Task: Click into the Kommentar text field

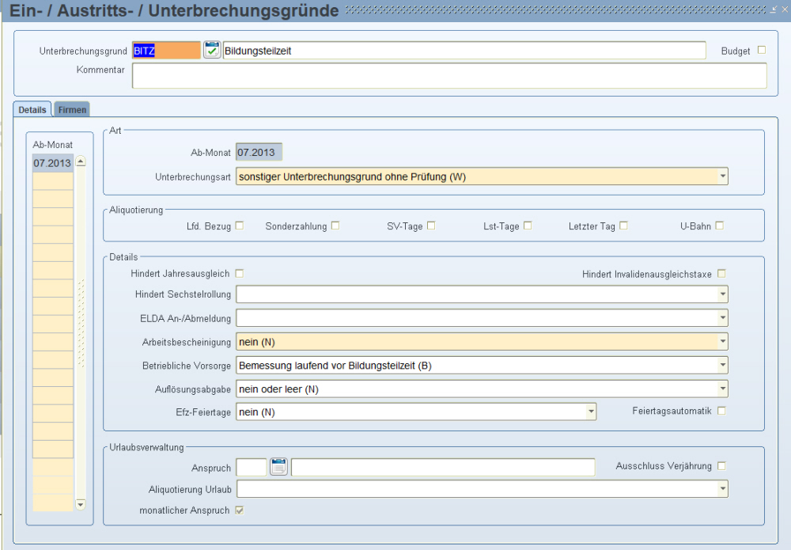Action: 449,76
